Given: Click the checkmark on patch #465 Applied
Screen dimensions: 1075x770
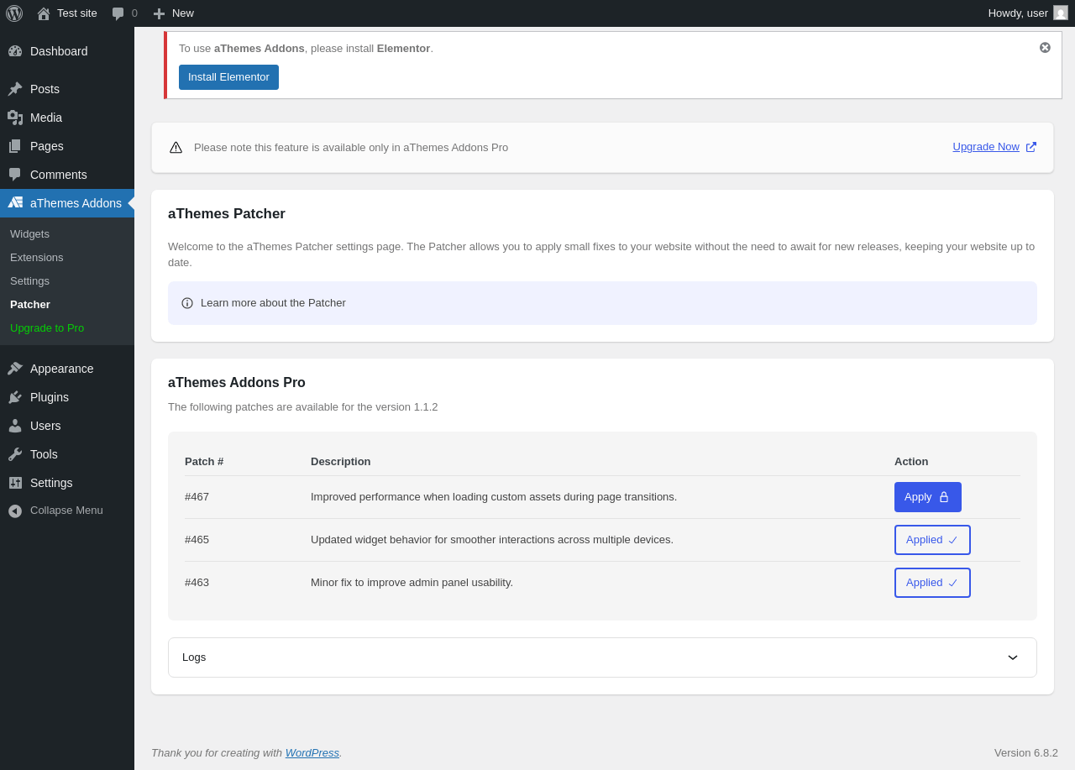Looking at the screenshot, I should (953, 540).
